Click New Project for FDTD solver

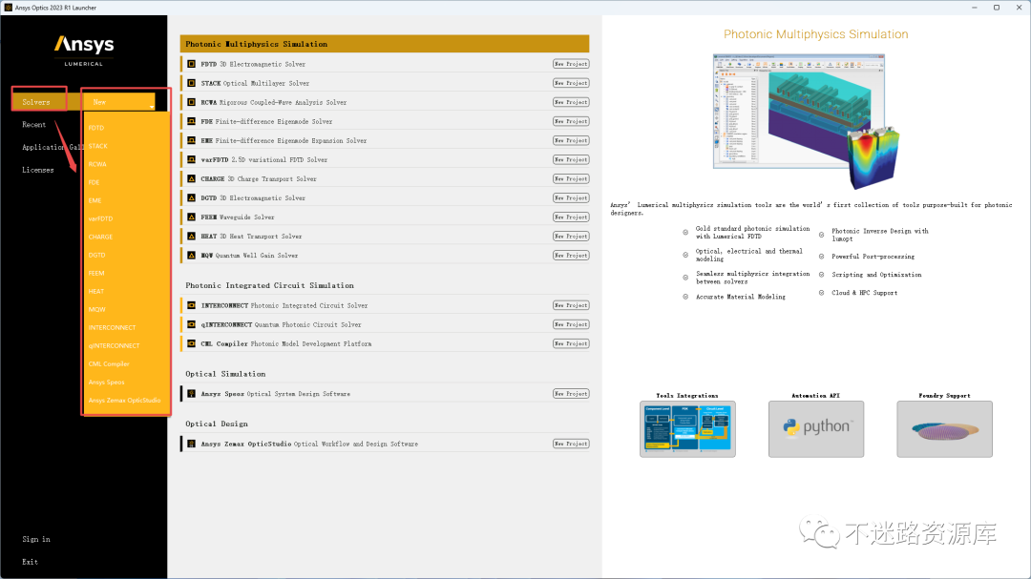coord(571,64)
